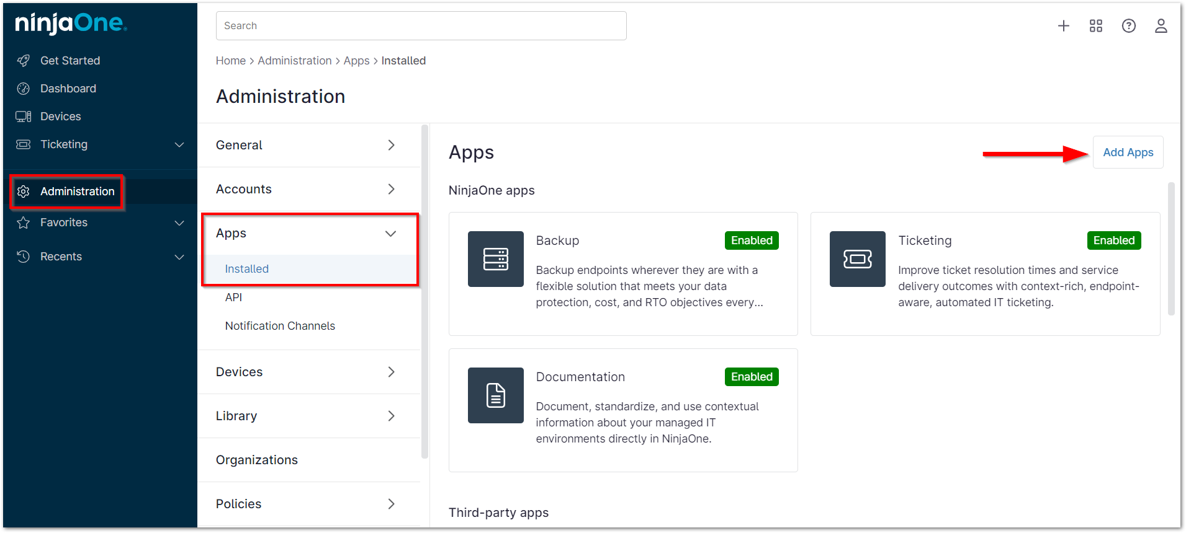Click the Documentation app icon
The image size is (1186, 533).
(495, 395)
